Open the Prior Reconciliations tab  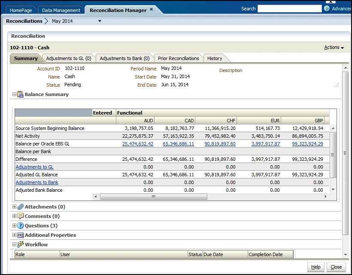pos(178,58)
